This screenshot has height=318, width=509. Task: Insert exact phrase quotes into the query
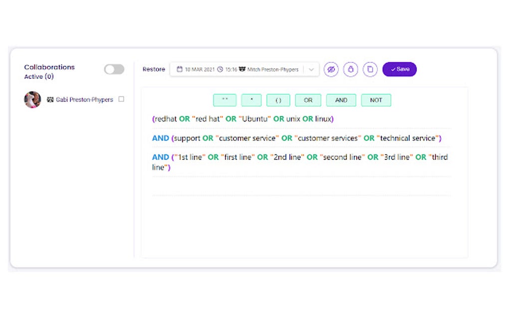225,100
